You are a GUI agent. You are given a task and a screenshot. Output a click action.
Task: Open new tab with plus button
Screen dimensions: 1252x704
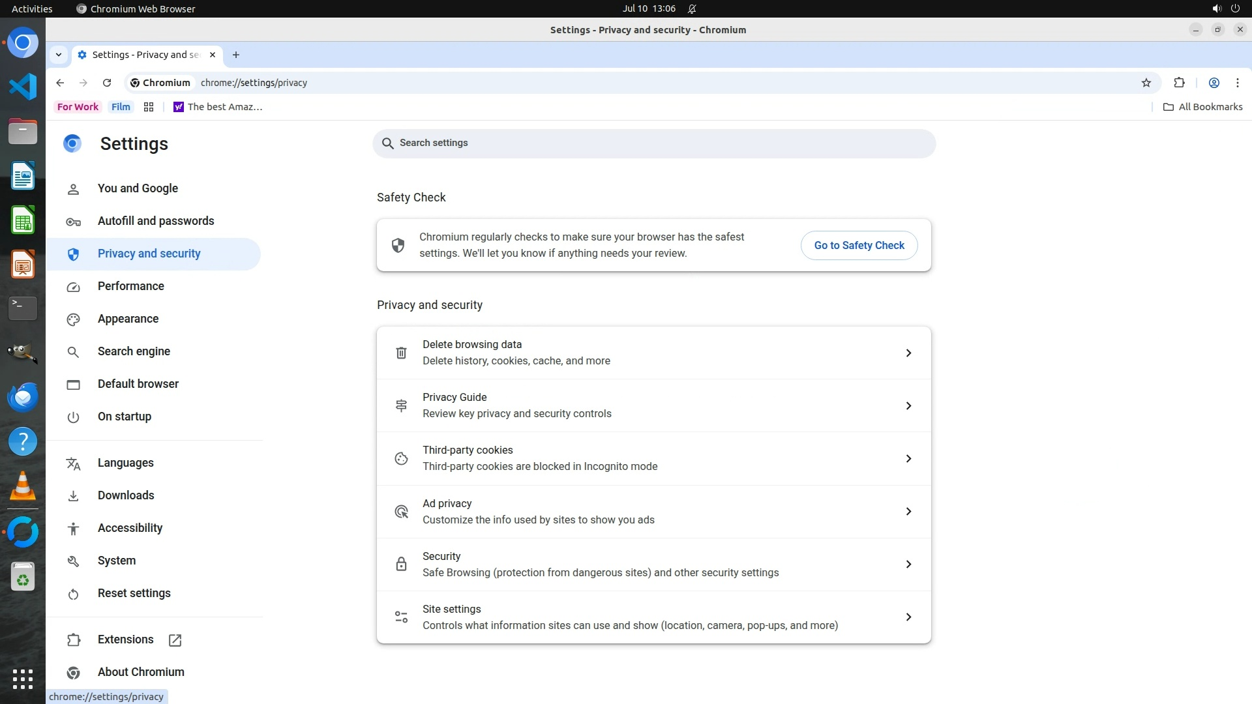click(x=236, y=55)
